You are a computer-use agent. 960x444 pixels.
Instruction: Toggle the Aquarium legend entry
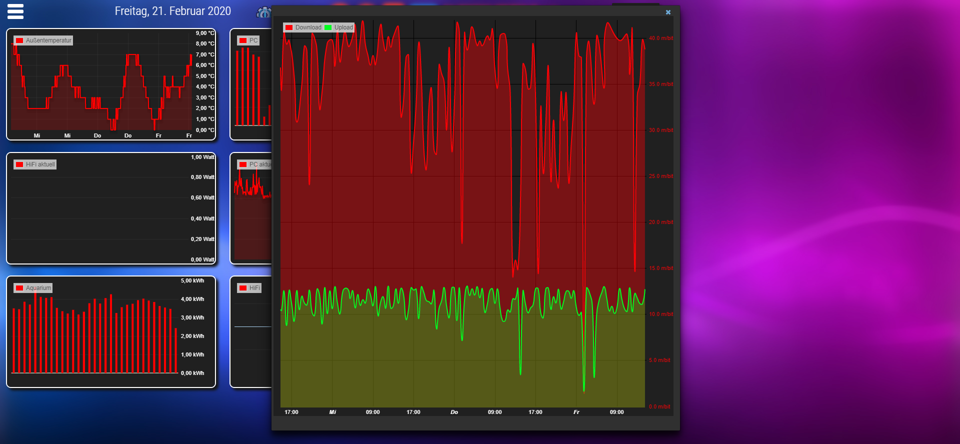click(38, 288)
